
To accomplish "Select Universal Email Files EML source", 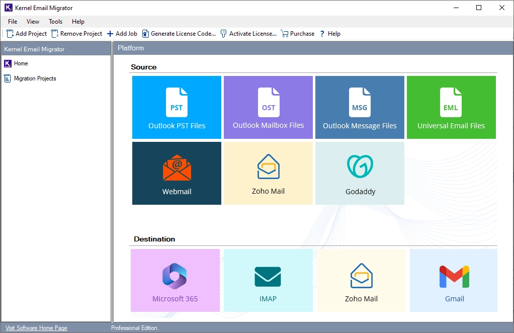I will coord(451,107).
